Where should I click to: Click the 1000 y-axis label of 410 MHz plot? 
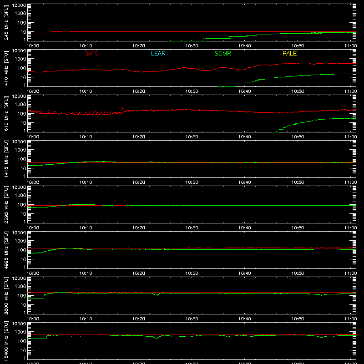[x=20, y=59]
